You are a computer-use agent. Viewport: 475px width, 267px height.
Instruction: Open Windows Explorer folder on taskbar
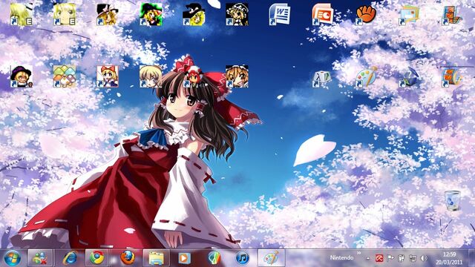point(156,258)
